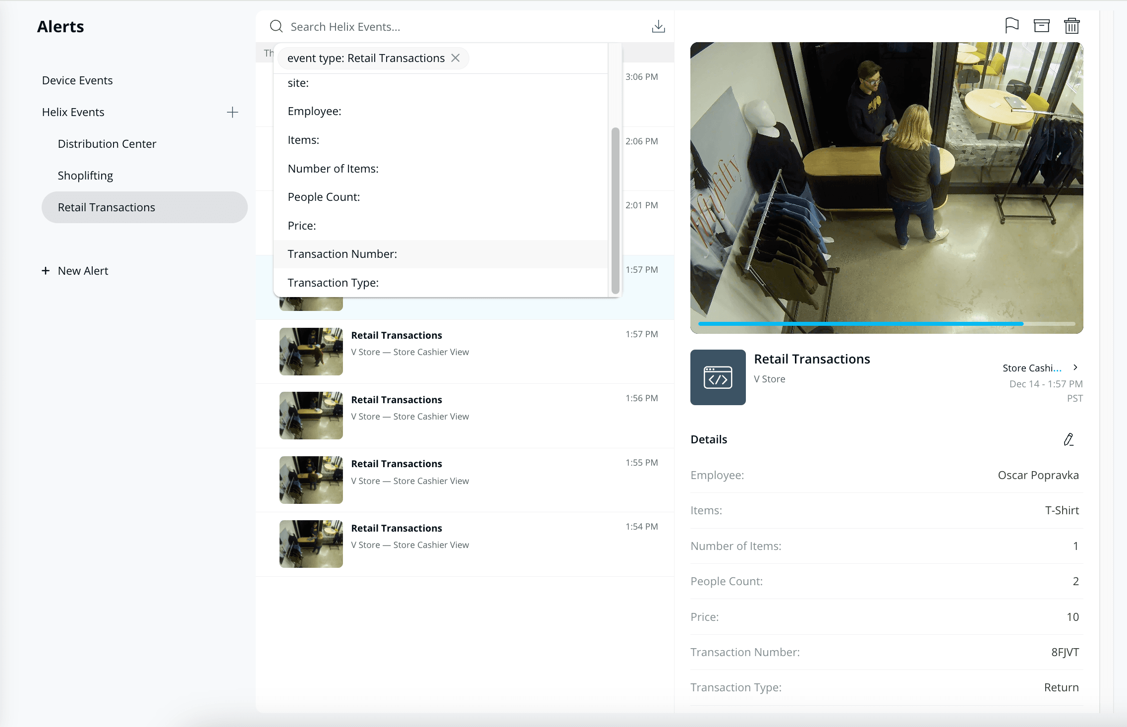Archive the event with archive icon
The width and height of the screenshot is (1127, 727).
(1041, 26)
